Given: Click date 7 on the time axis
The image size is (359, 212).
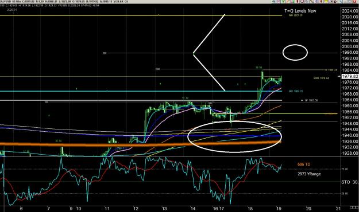Looking at the screenshot, I should (x=49, y=209).
